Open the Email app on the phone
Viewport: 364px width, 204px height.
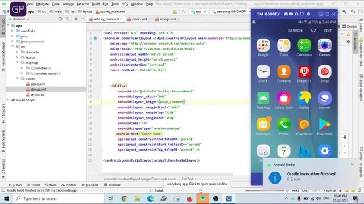pos(325,72)
